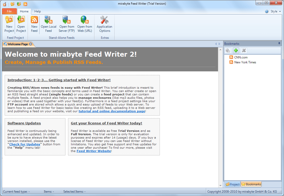284x196 pixels.
Task: Click the Open Project ribbon icon
Action: [x=21, y=20]
